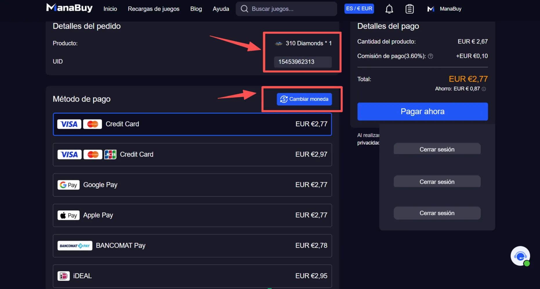The width and height of the screenshot is (540, 289).
Task: Select Credit Card option priced EUR €2,77
Action: point(192,124)
